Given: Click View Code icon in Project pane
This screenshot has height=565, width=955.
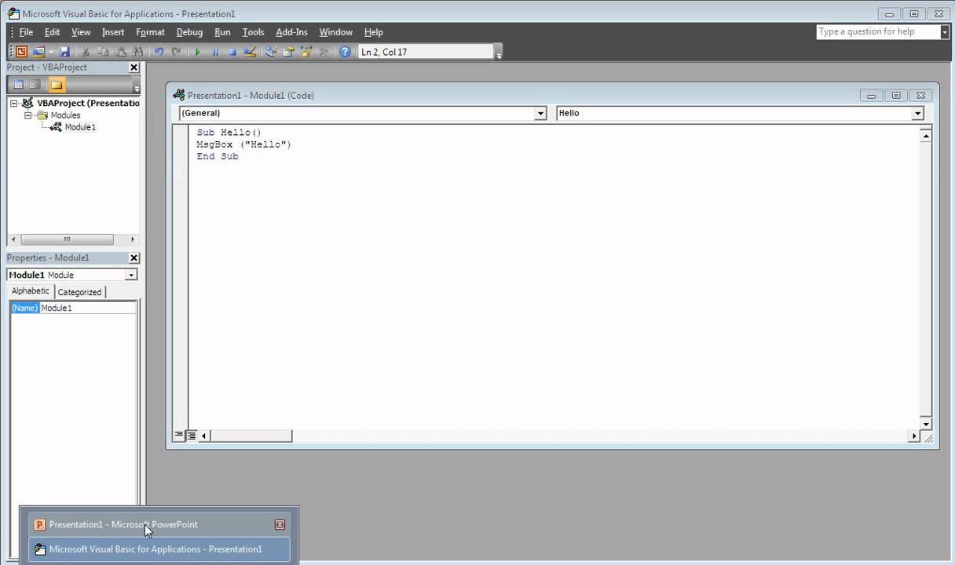Looking at the screenshot, I should point(18,85).
